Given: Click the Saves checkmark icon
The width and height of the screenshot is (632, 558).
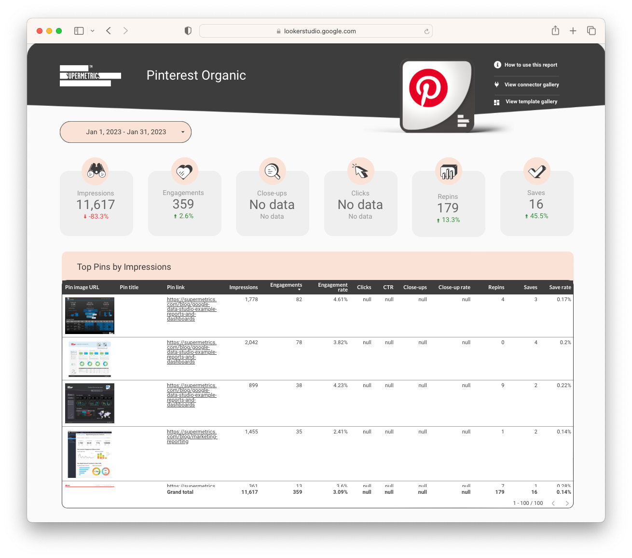Looking at the screenshot, I should click(x=536, y=171).
